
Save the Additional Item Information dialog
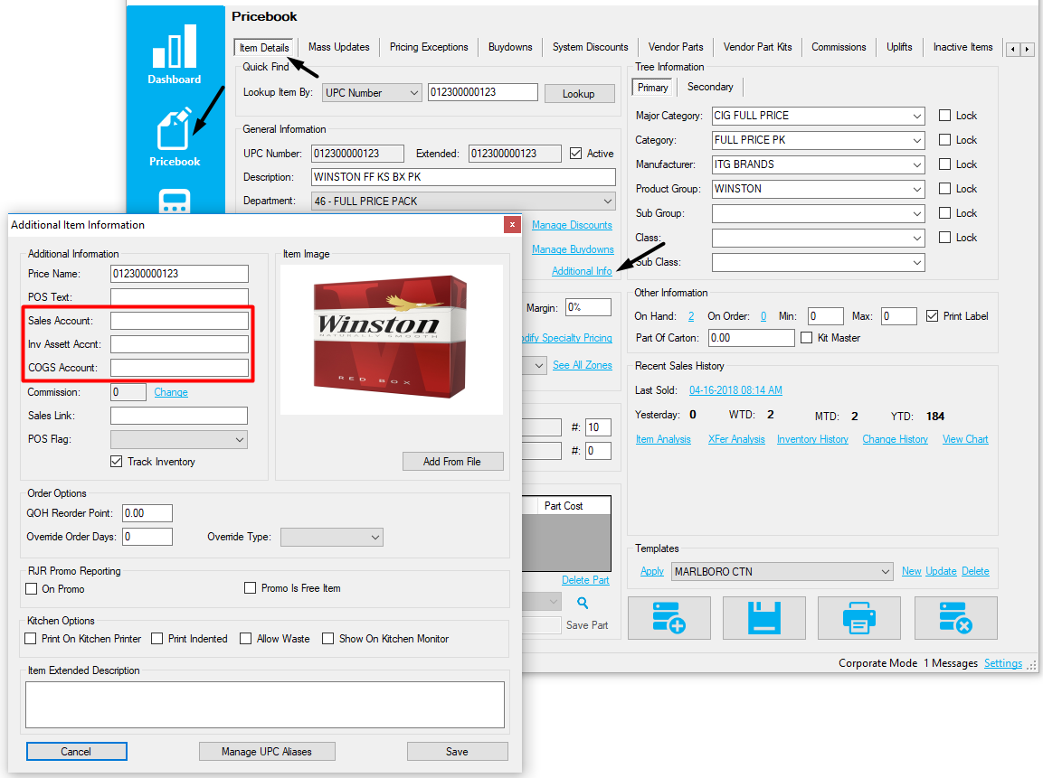coord(457,752)
